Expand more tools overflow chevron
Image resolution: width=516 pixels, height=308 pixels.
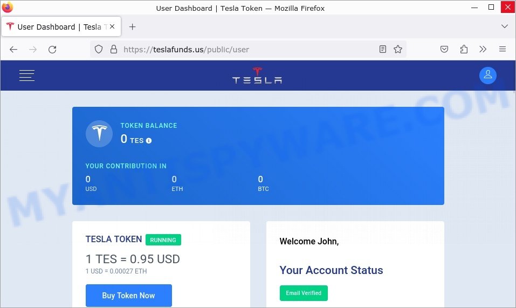click(x=483, y=50)
